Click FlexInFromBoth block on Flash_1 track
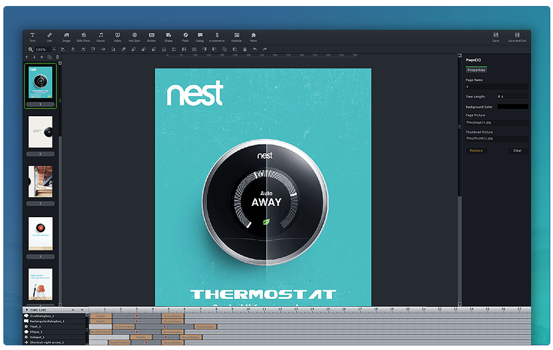This screenshot has height=350, width=553. pos(123,326)
